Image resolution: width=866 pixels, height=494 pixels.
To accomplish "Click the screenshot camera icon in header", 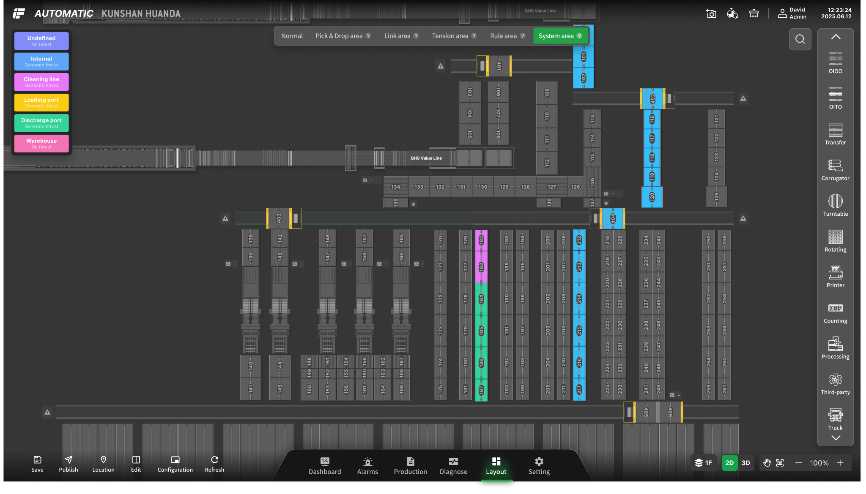I will (x=711, y=14).
